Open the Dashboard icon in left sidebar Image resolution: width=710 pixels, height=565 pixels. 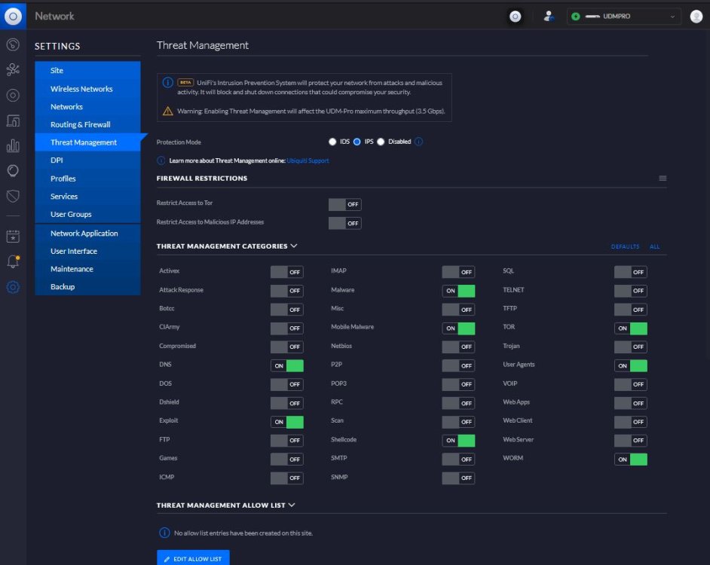point(13,44)
